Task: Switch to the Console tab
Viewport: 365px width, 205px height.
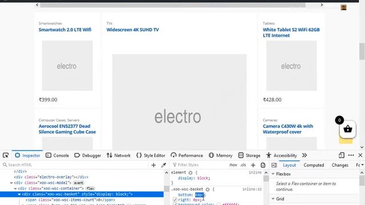Action: tap(57, 155)
